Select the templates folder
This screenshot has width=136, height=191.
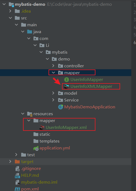(x=49, y=141)
